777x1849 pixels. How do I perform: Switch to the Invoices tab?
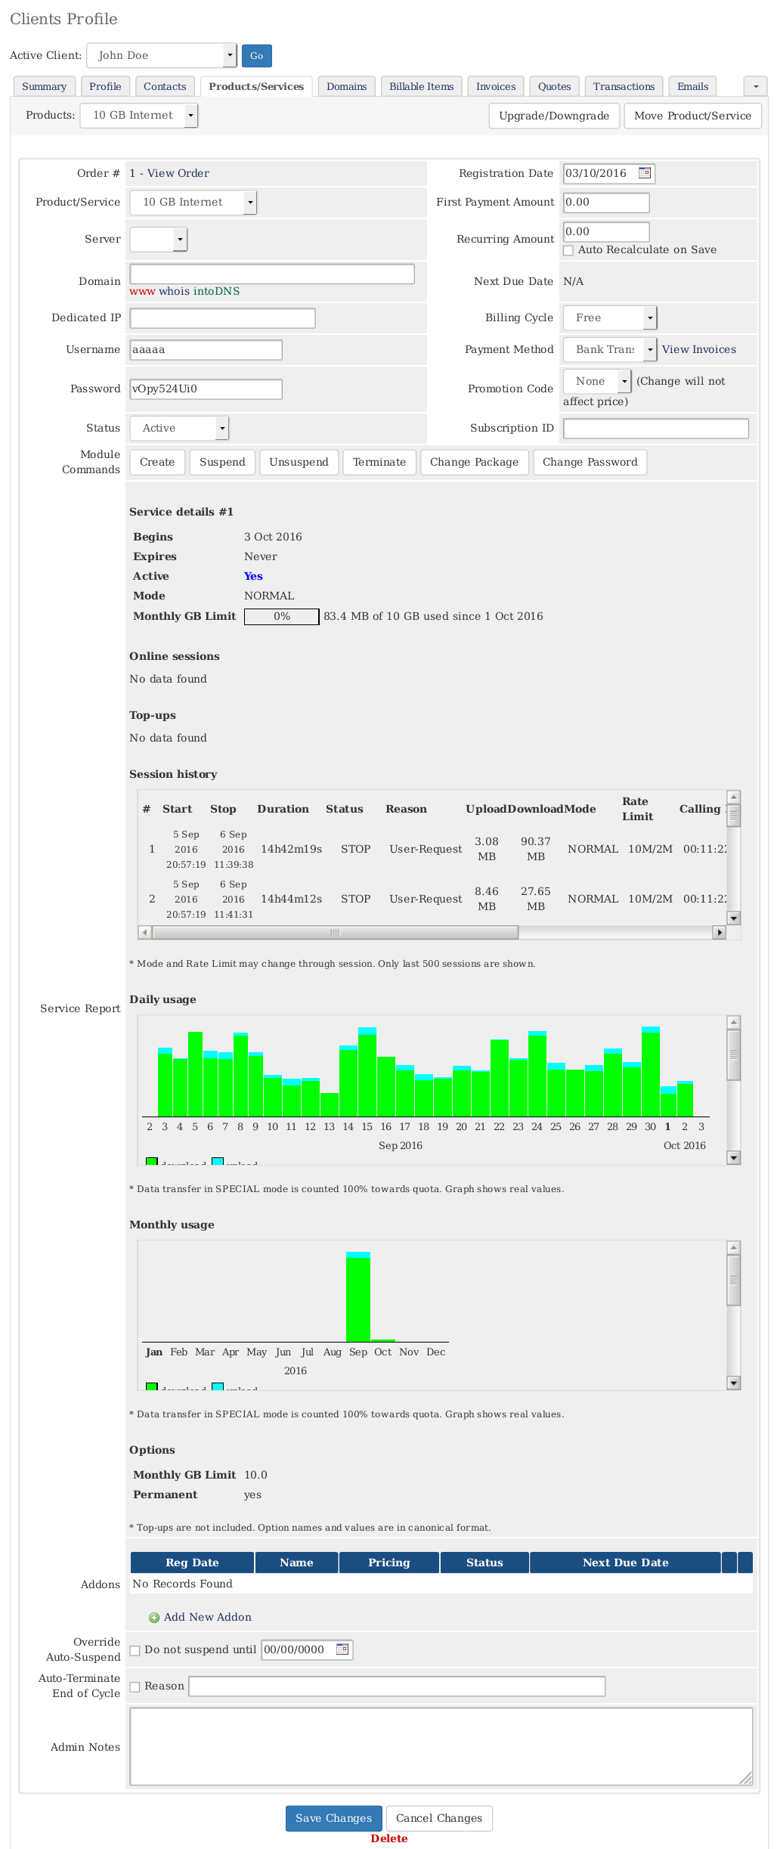(496, 86)
